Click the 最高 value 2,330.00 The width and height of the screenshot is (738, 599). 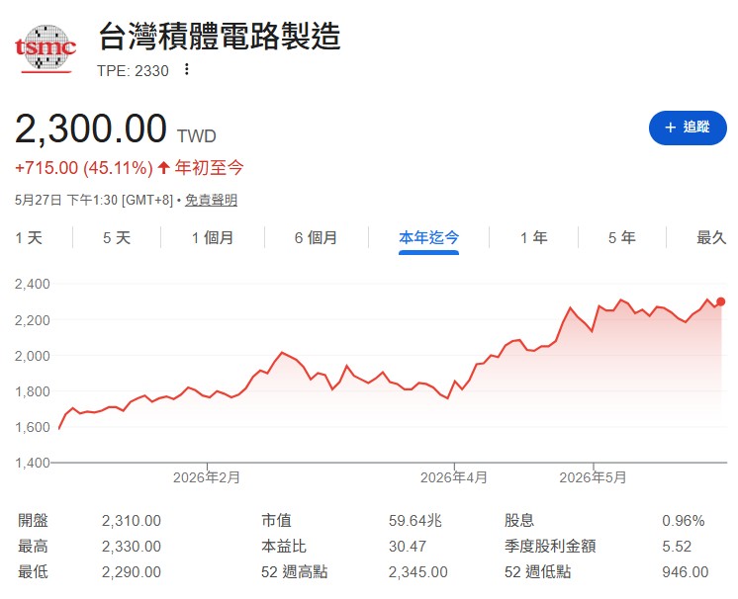(x=132, y=547)
